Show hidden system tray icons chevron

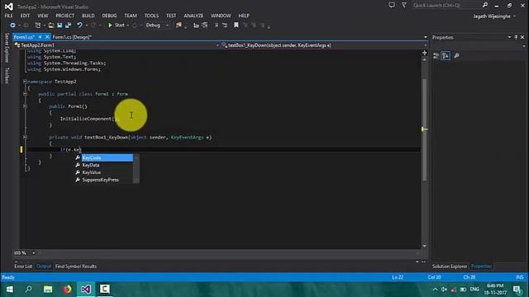(436, 290)
